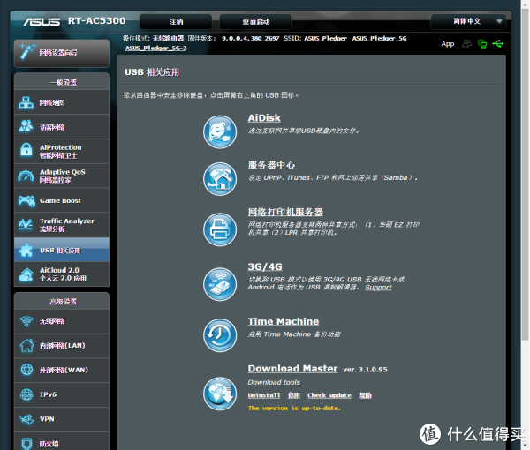
Task: Click the AiProtection padlock icon
Action: click(26, 150)
